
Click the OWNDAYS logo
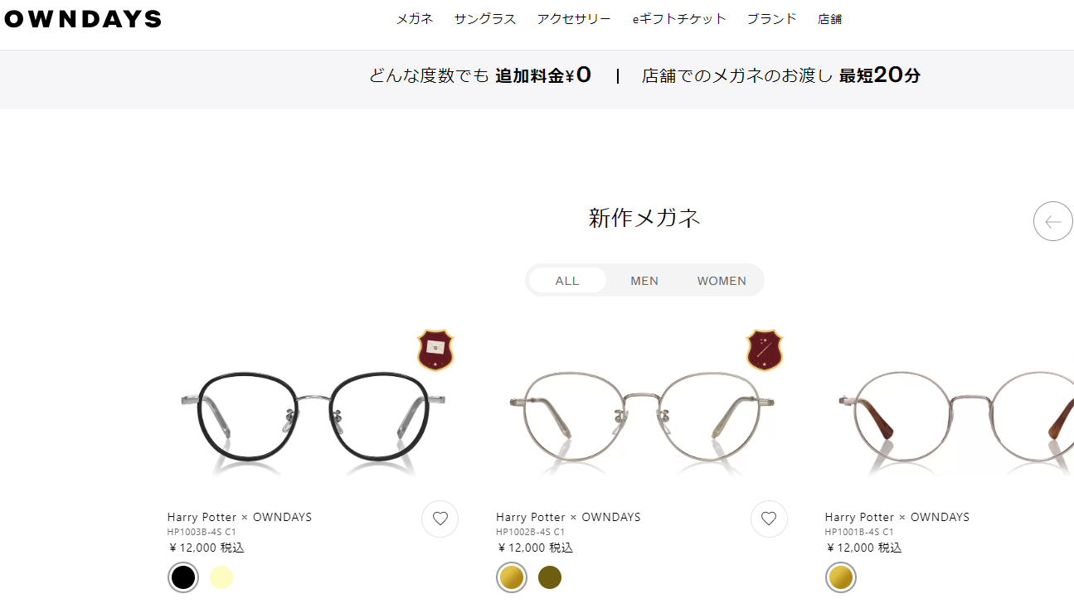point(82,19)
